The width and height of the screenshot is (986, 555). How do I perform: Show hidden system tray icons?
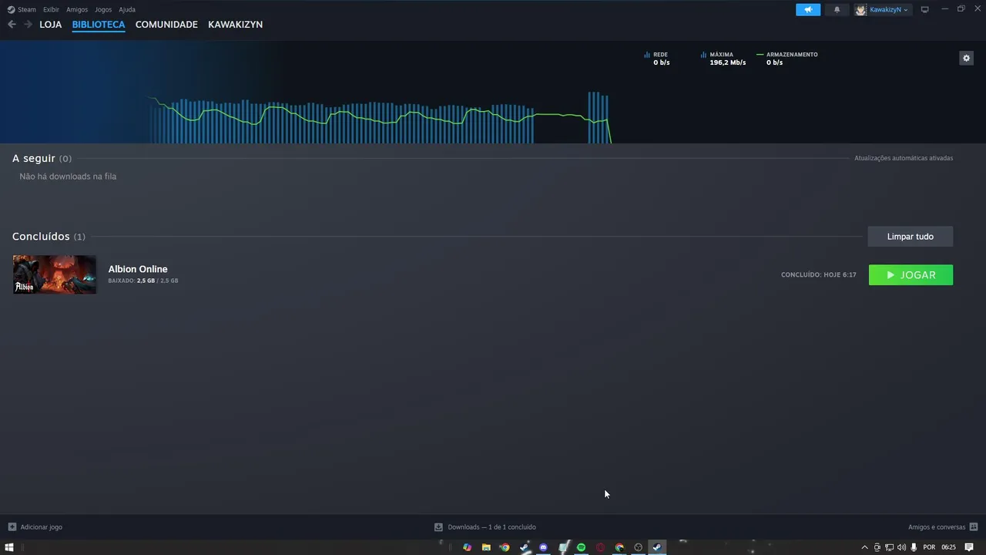coord(864,547)
